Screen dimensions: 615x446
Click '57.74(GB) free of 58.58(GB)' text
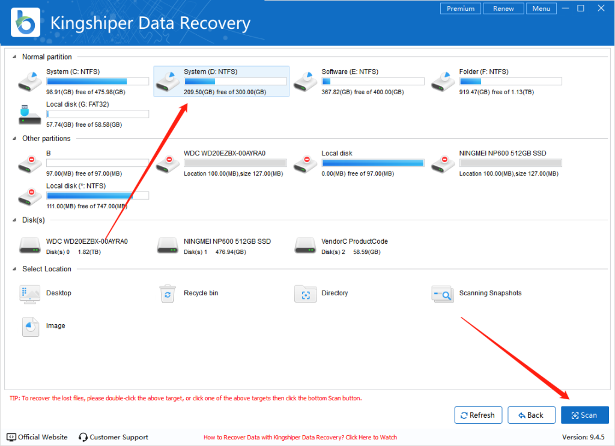click(84, 125)
